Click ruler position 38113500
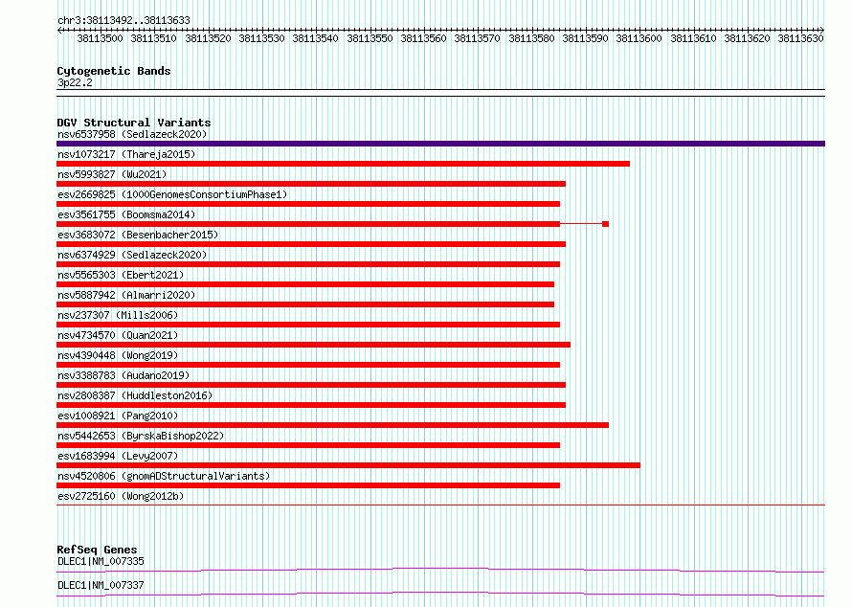The height and width of the screenshot is (607, 852). tap(100, 38)
